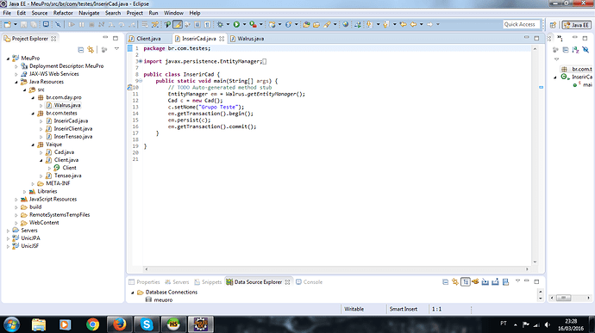
Task: Open the Refactor menu
Action: tap(63, 13)
